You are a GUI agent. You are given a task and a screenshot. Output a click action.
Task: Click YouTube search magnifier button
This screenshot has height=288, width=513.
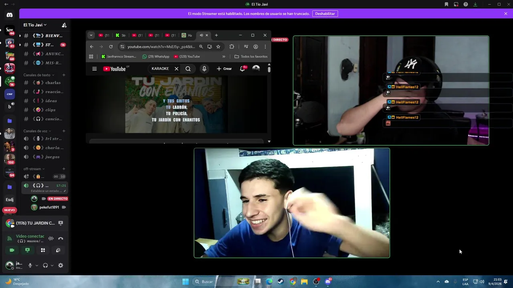point(188,69)
